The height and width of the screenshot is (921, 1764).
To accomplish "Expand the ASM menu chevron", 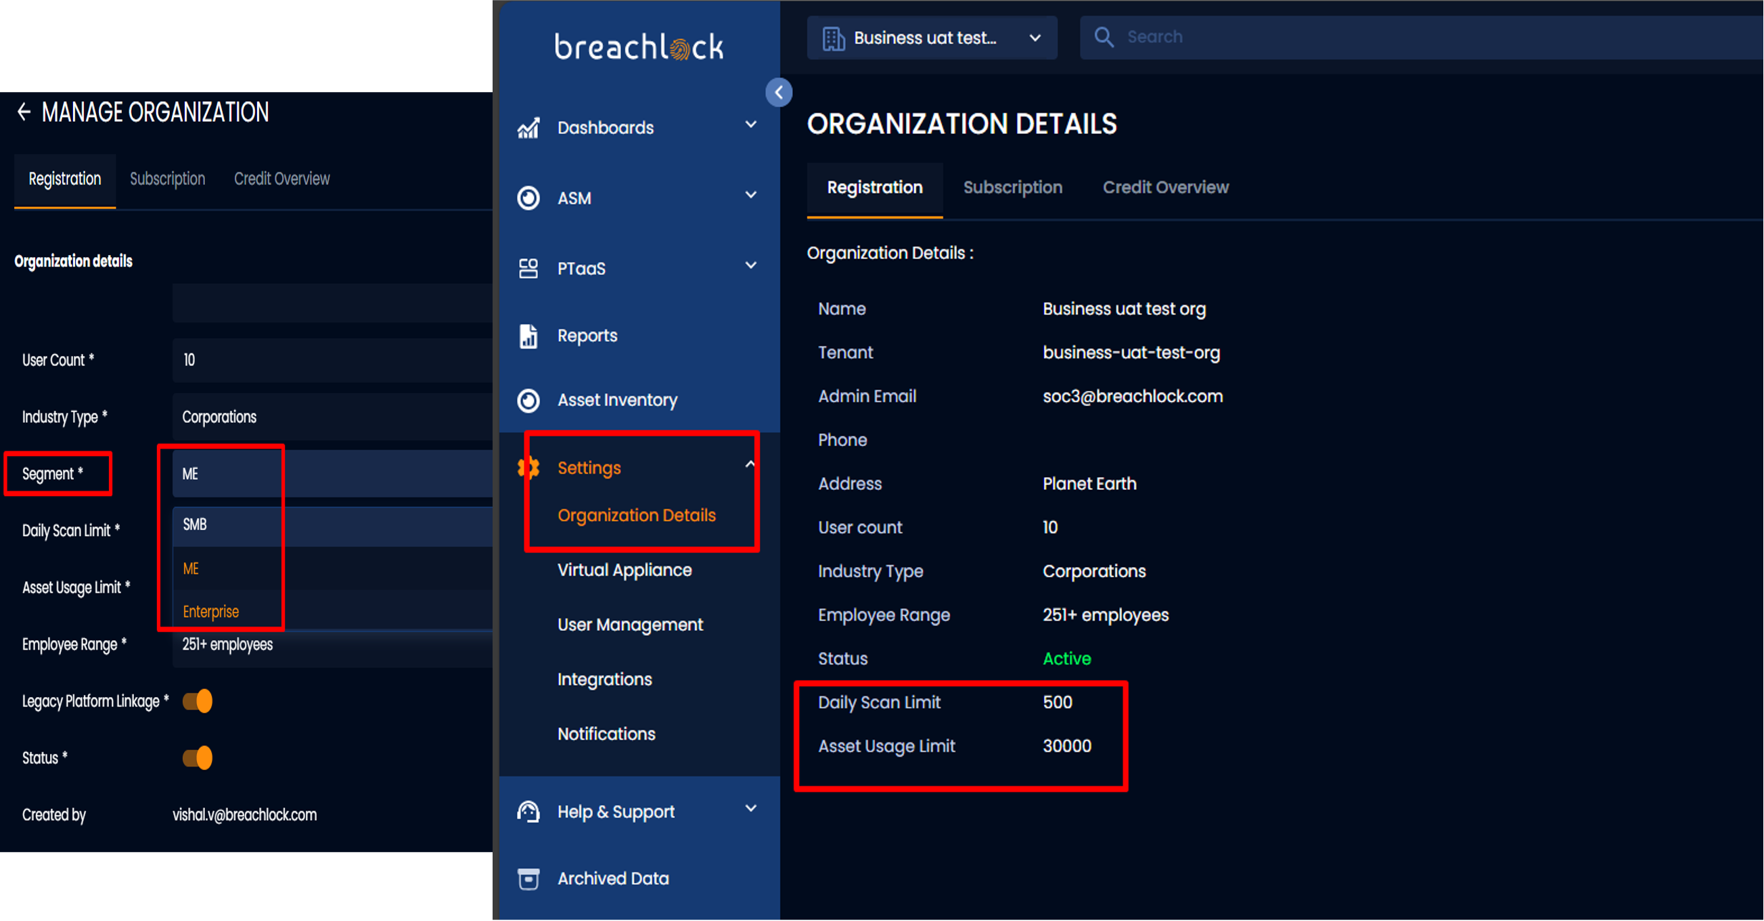I will (x=751, y=195).
